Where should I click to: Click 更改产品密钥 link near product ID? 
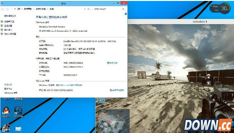(118, 90)
